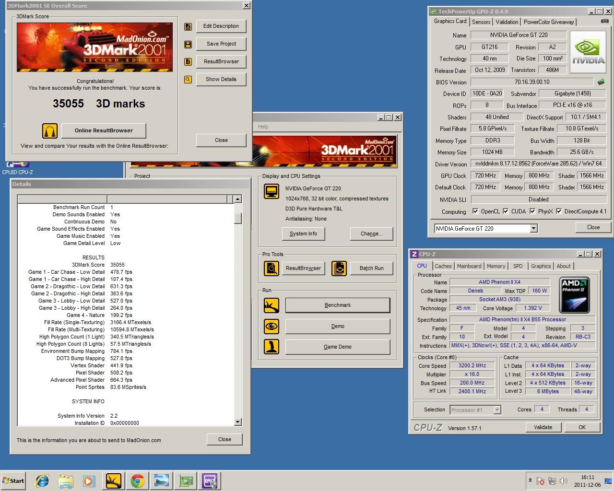Open the PowerColor Giveaway tab
Screen dimensions: 614x491
point(549,22)
